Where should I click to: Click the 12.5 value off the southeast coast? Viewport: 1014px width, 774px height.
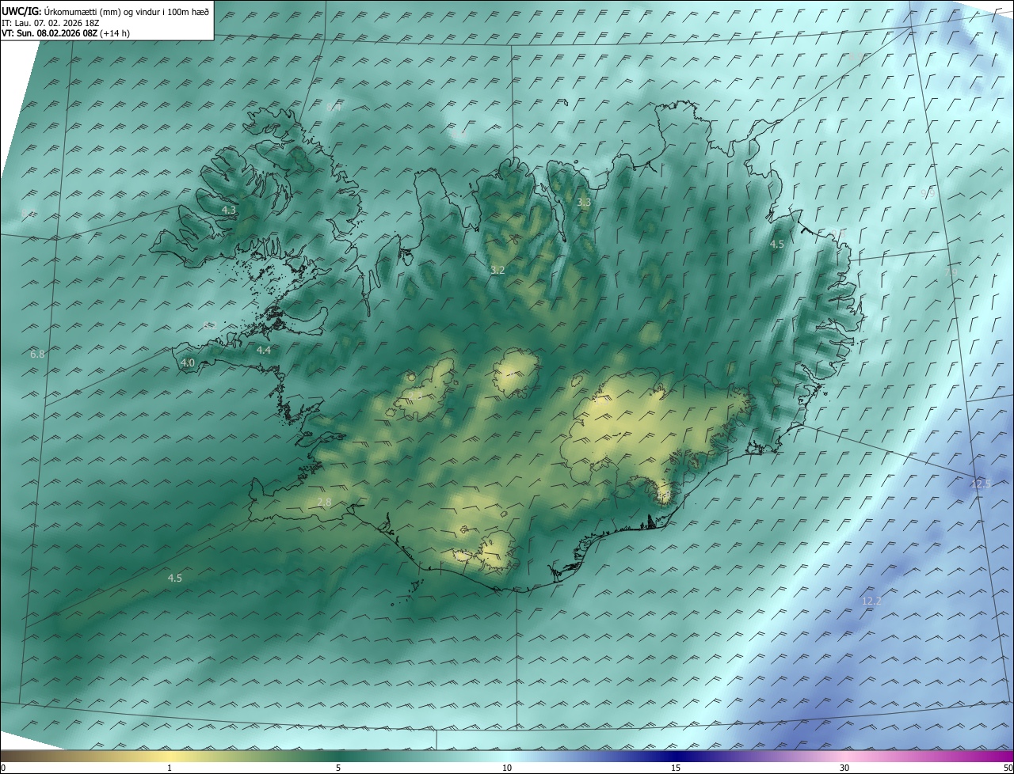coord(981,484)
